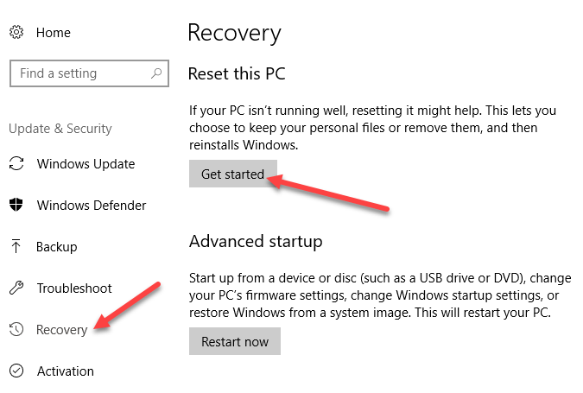This screenshot has width=583, height=393.
Task: Click the Windows Defender shield icon
Action: pyautogui.click(x=16, y=205)
